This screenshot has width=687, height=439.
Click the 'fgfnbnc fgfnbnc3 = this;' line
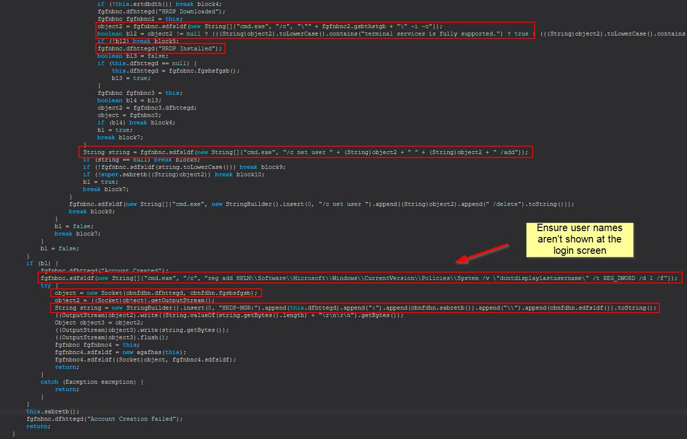(139, 93)
